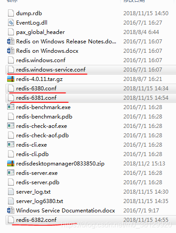The image size is (176, 233).
Task: Select the redis-6380.conf file icon
Action: click(x=11, y=89)
